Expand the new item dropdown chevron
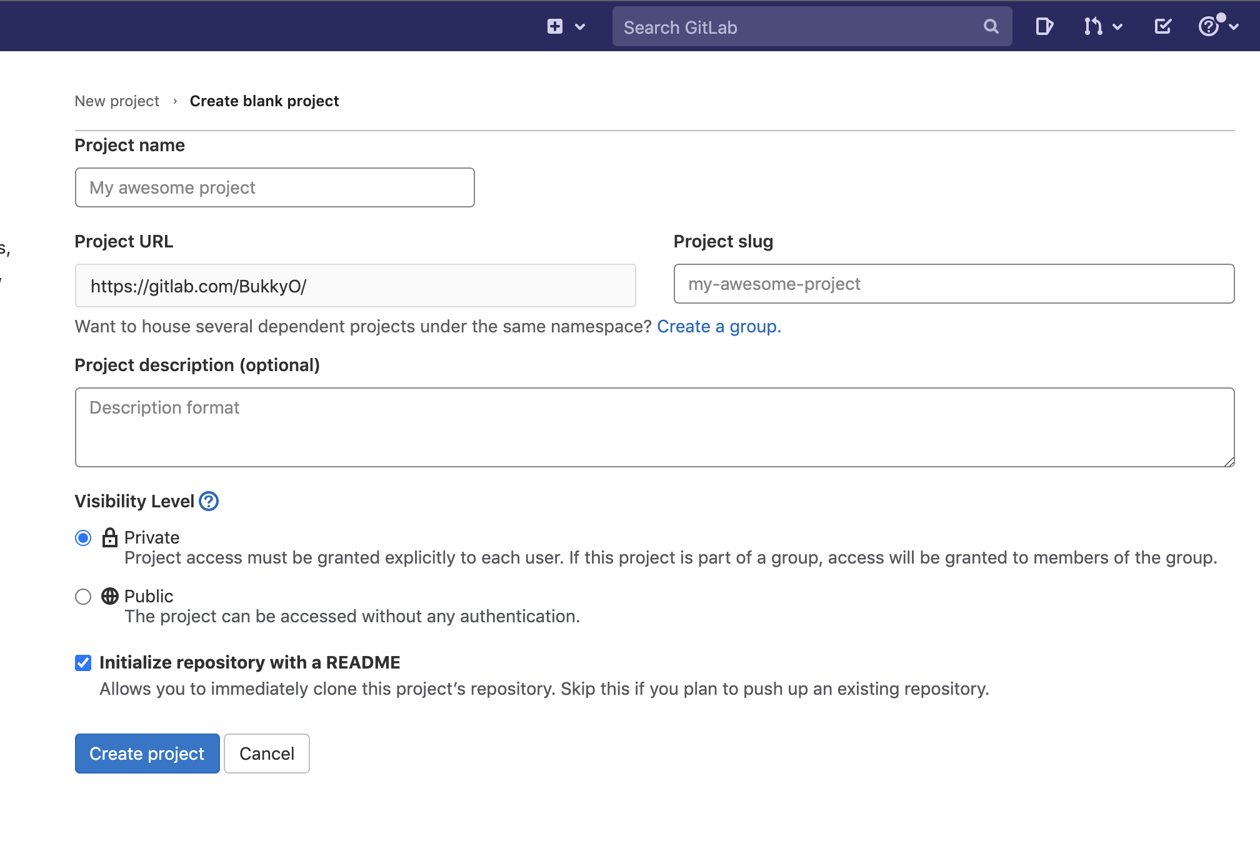This screenshot has width=1260, height=851. (x=580, y=26)
